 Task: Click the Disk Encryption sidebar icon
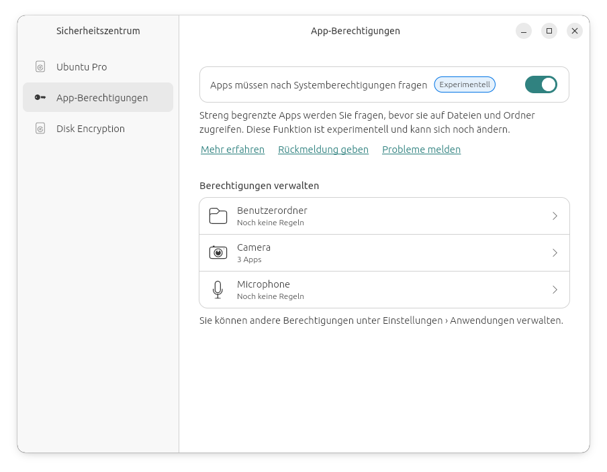pyautogui.click(x=39, y=128)
